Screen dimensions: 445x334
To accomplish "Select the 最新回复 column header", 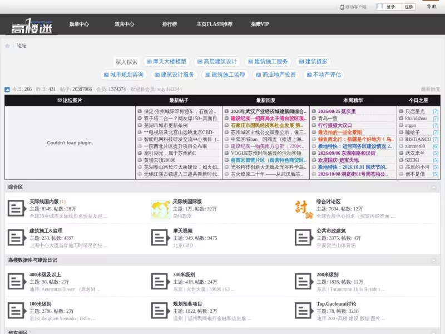I will tap(266, 100).
